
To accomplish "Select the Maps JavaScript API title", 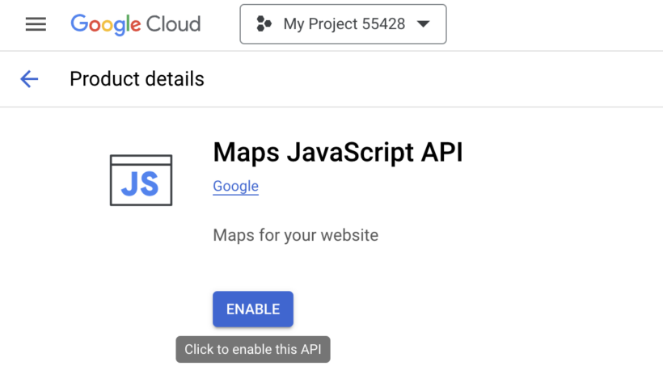I will pyautogui.click(x=337, y=151).
